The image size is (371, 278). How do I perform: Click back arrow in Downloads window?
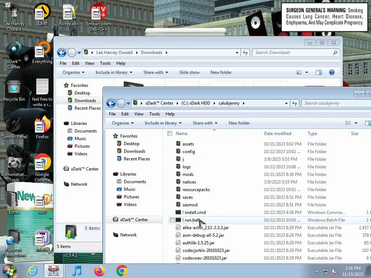point(62,53)
